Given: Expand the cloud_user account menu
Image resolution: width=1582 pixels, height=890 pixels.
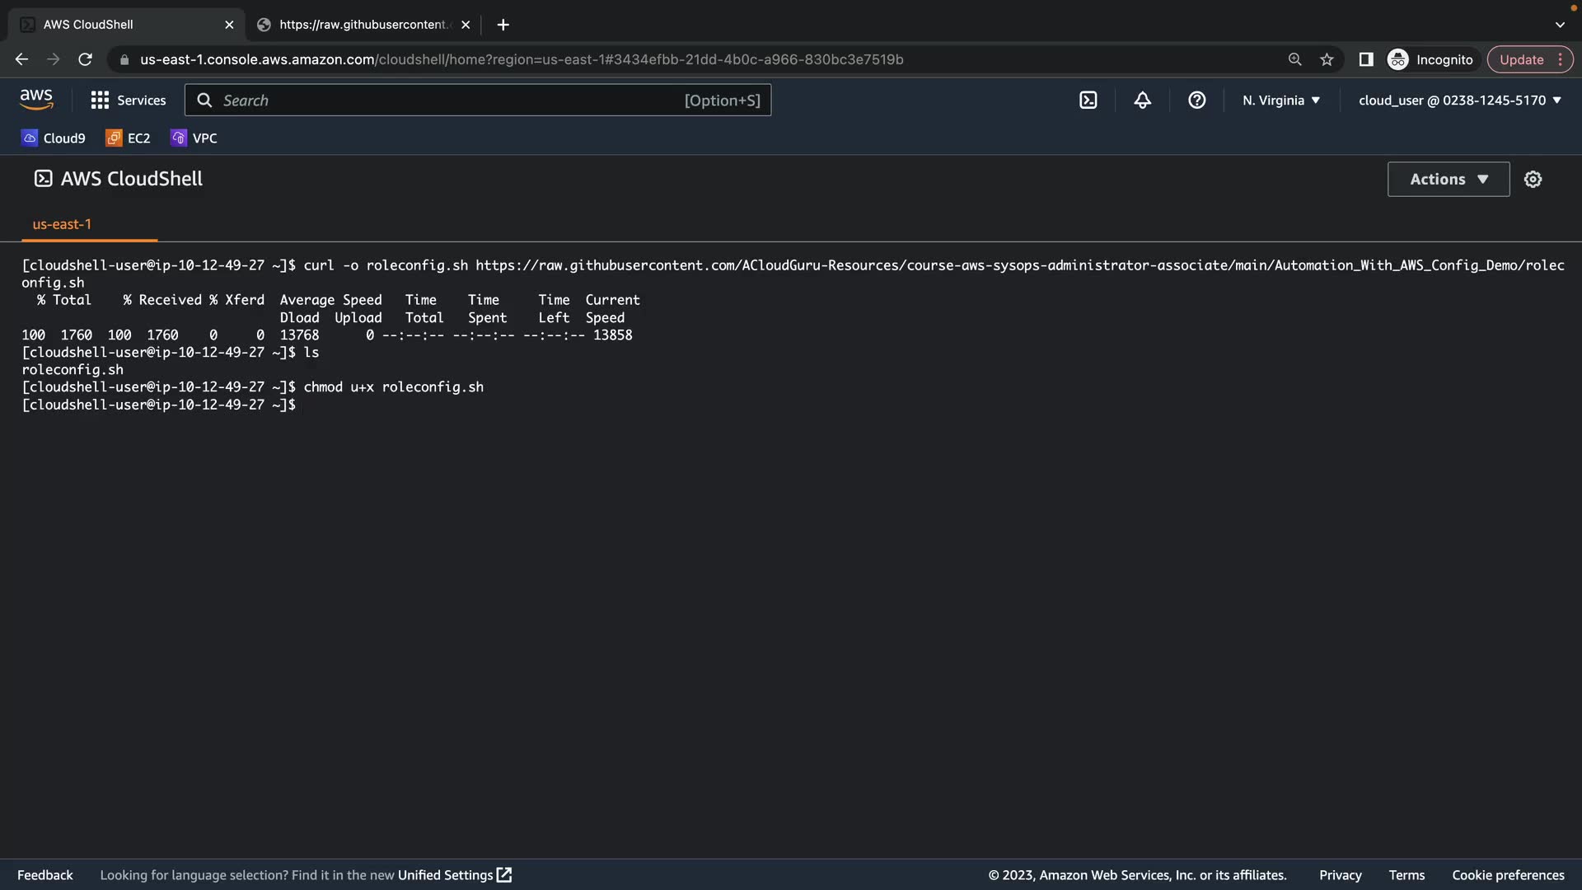Looking at the screenshot, I should tap(1459, 101).
